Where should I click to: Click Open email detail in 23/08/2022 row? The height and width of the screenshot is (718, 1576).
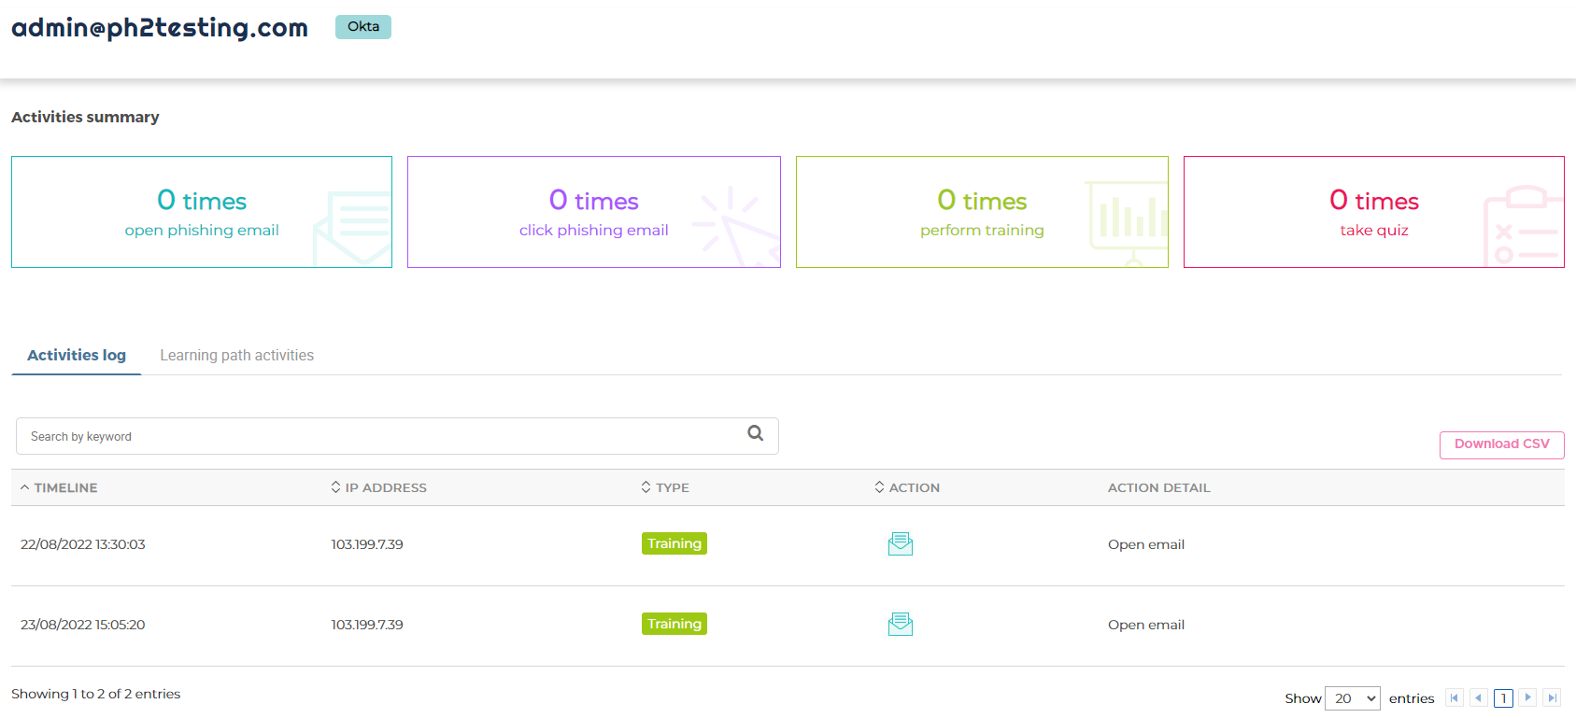pos(1146,625)
